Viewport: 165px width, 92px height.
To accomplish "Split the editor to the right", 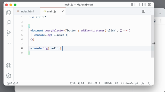I will 144,11.
